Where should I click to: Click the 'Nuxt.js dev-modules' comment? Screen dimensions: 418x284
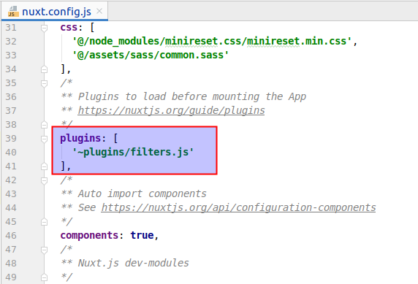(x=133, y=264)
